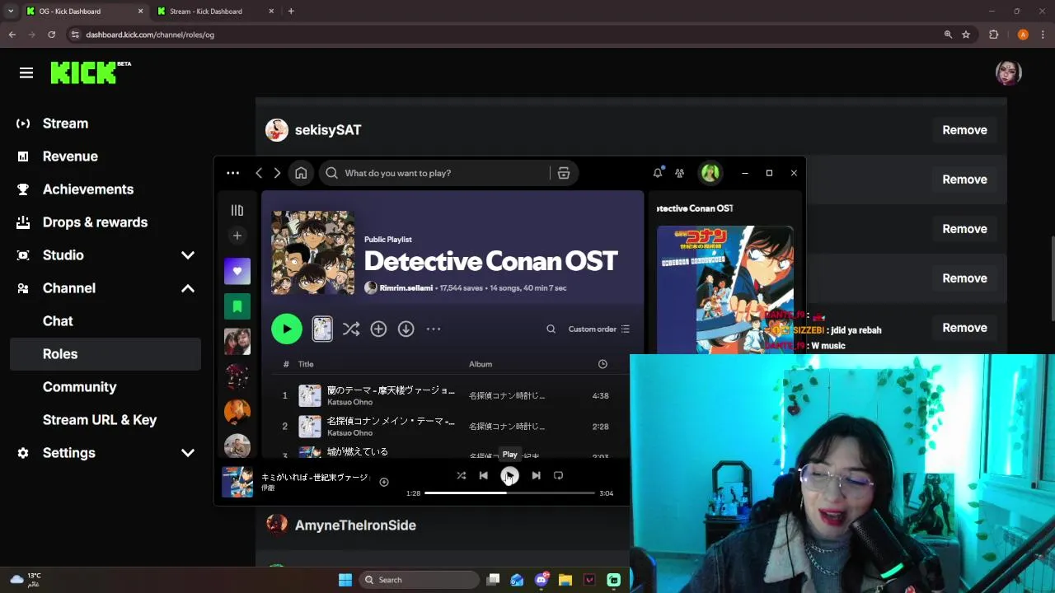Search within the playlist
Screen dimensions: 1055x593
551,329
